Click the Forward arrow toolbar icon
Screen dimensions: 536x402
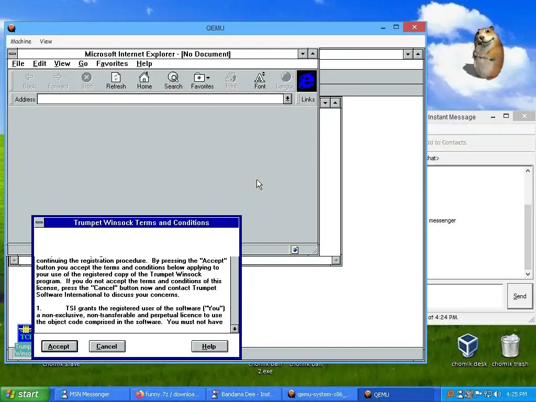point(58,81)
